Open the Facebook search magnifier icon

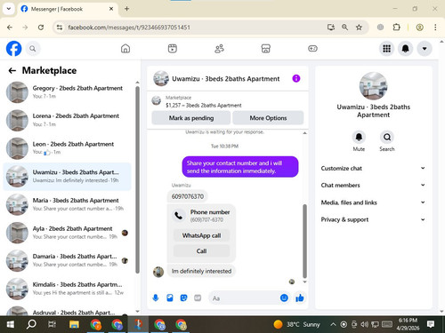[x=33, y=49]
